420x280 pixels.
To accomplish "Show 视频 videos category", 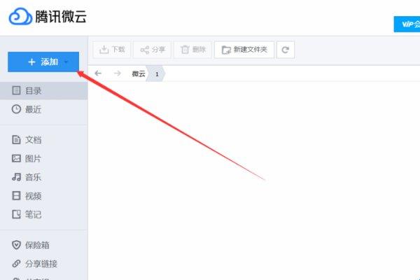I will point(43,196).
